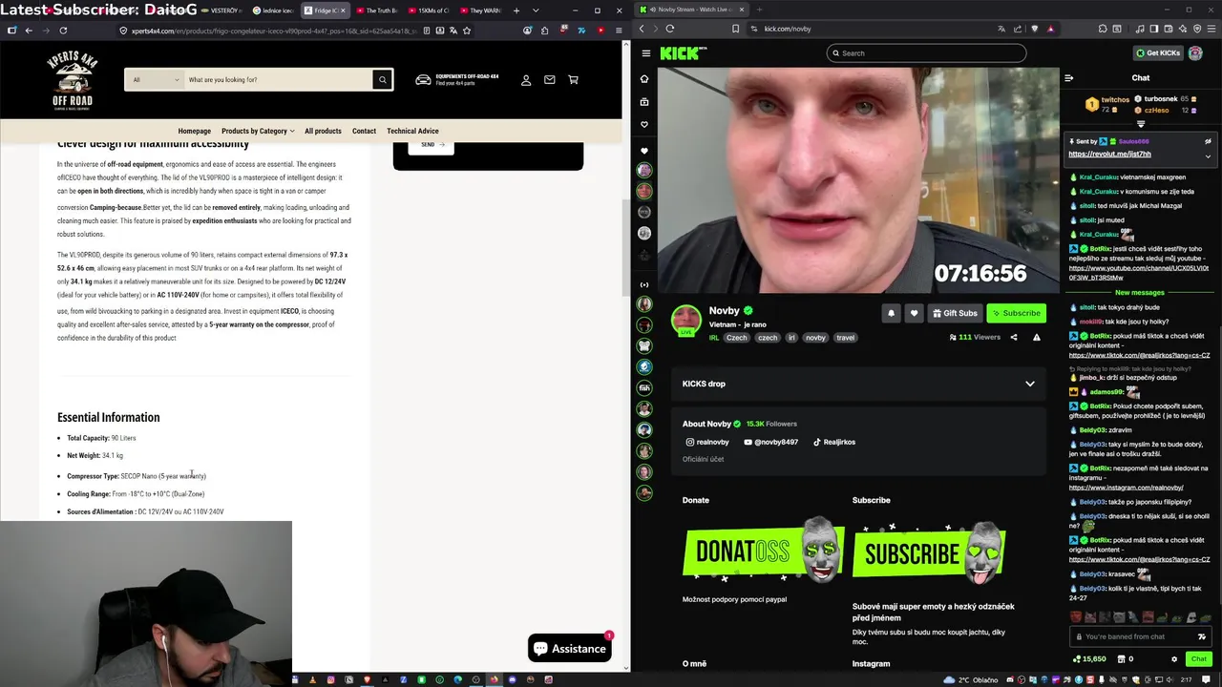Open new tab in left browser
Viewport: 1222px width, 687px height.
(x=516, y=10)
